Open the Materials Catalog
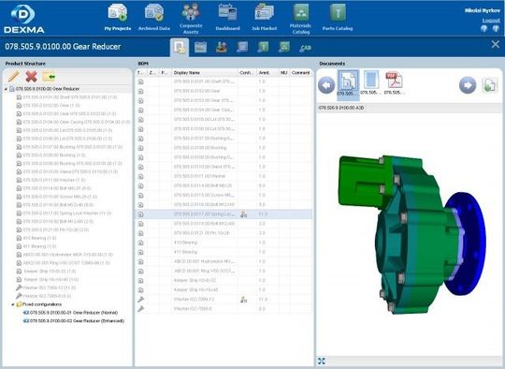Image resolution: width=505 pixels, height=369 pixels. (x=300, y=19)
